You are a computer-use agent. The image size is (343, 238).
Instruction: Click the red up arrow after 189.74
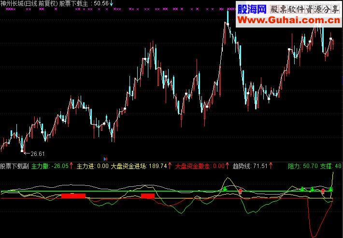[x=170, y=166]
